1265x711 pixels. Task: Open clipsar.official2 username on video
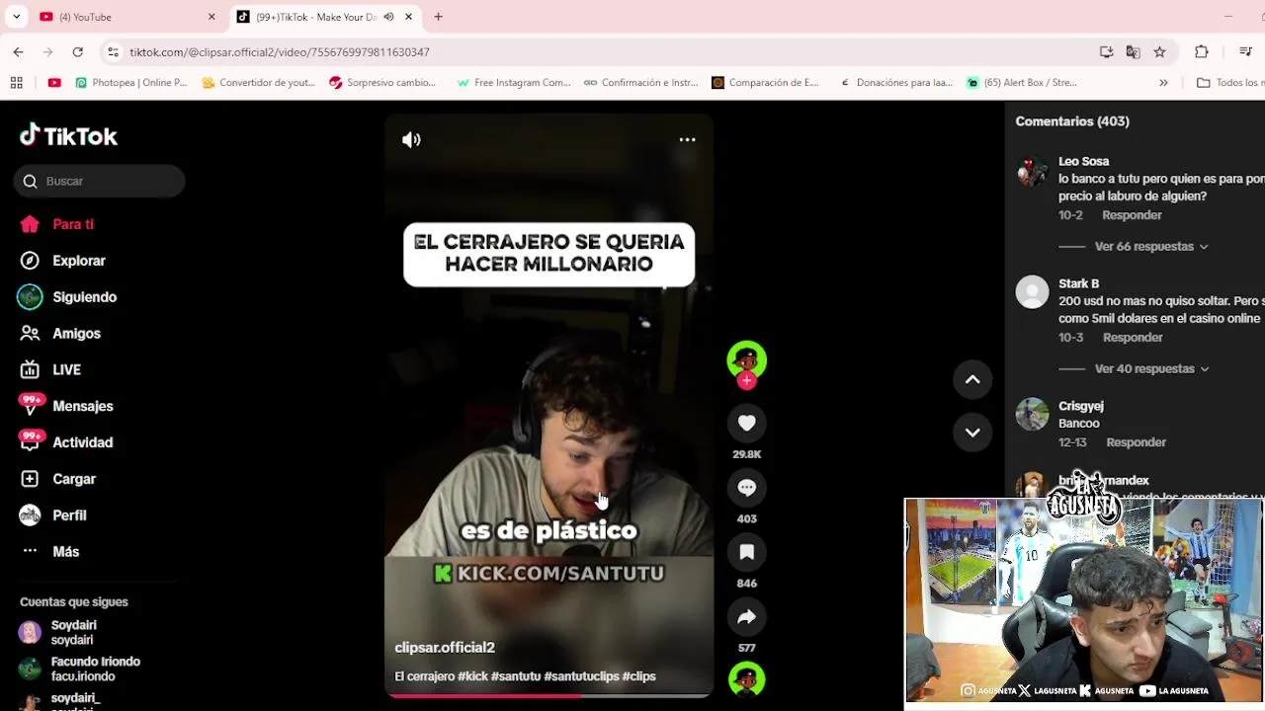[x=445, y=648]
